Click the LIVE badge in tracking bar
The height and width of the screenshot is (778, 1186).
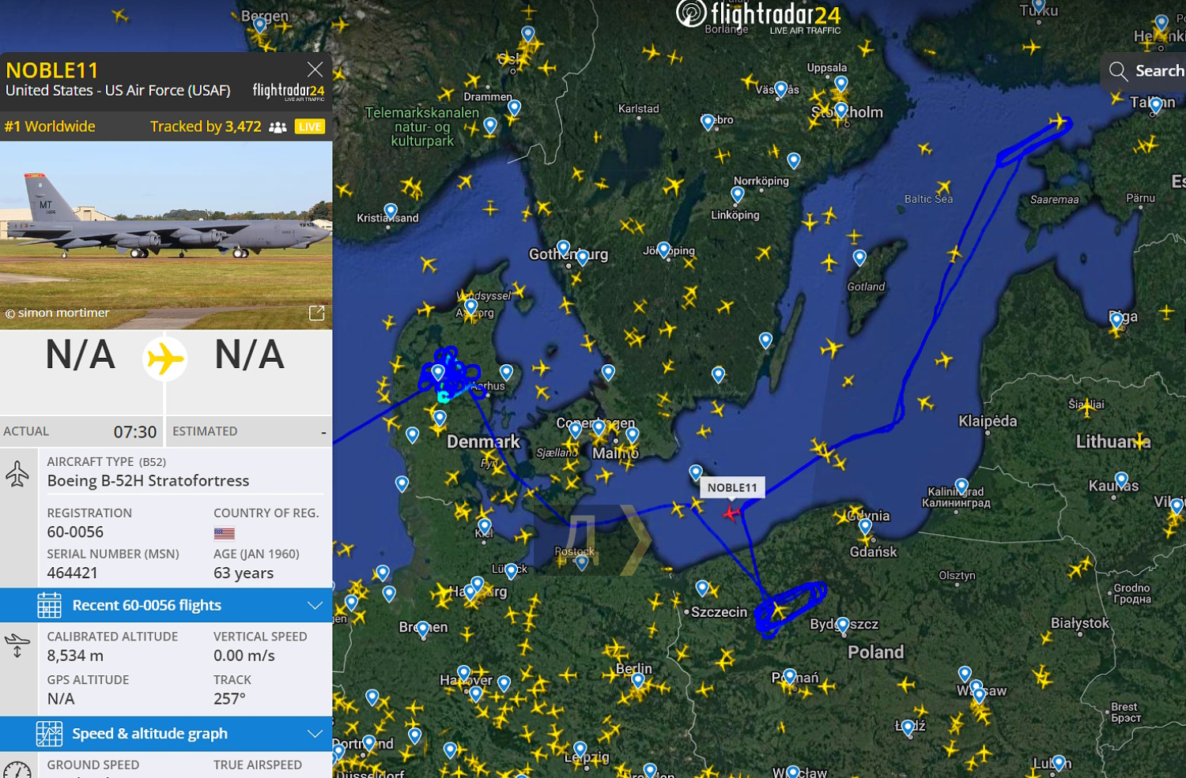click(309, 126)
